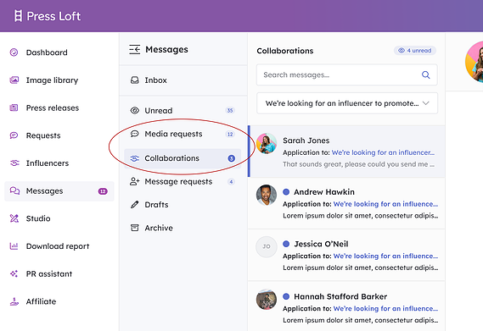The height and width of the screenshot is (331, 483).
Task: Click the Message requests count badge 4
Action: (x=231, y=182)
